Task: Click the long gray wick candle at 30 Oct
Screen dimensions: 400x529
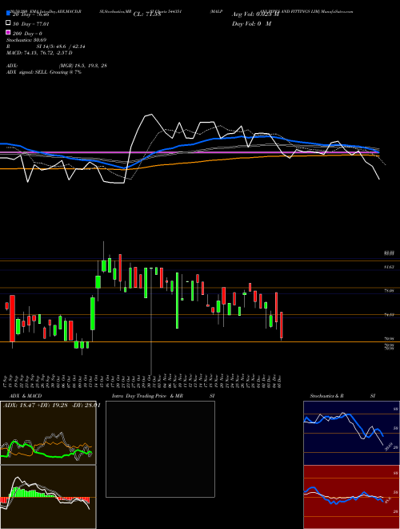Action: [151, 321]
